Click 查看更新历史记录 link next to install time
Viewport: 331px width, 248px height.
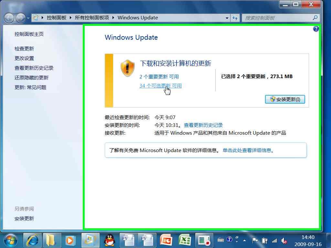point(203,125)
